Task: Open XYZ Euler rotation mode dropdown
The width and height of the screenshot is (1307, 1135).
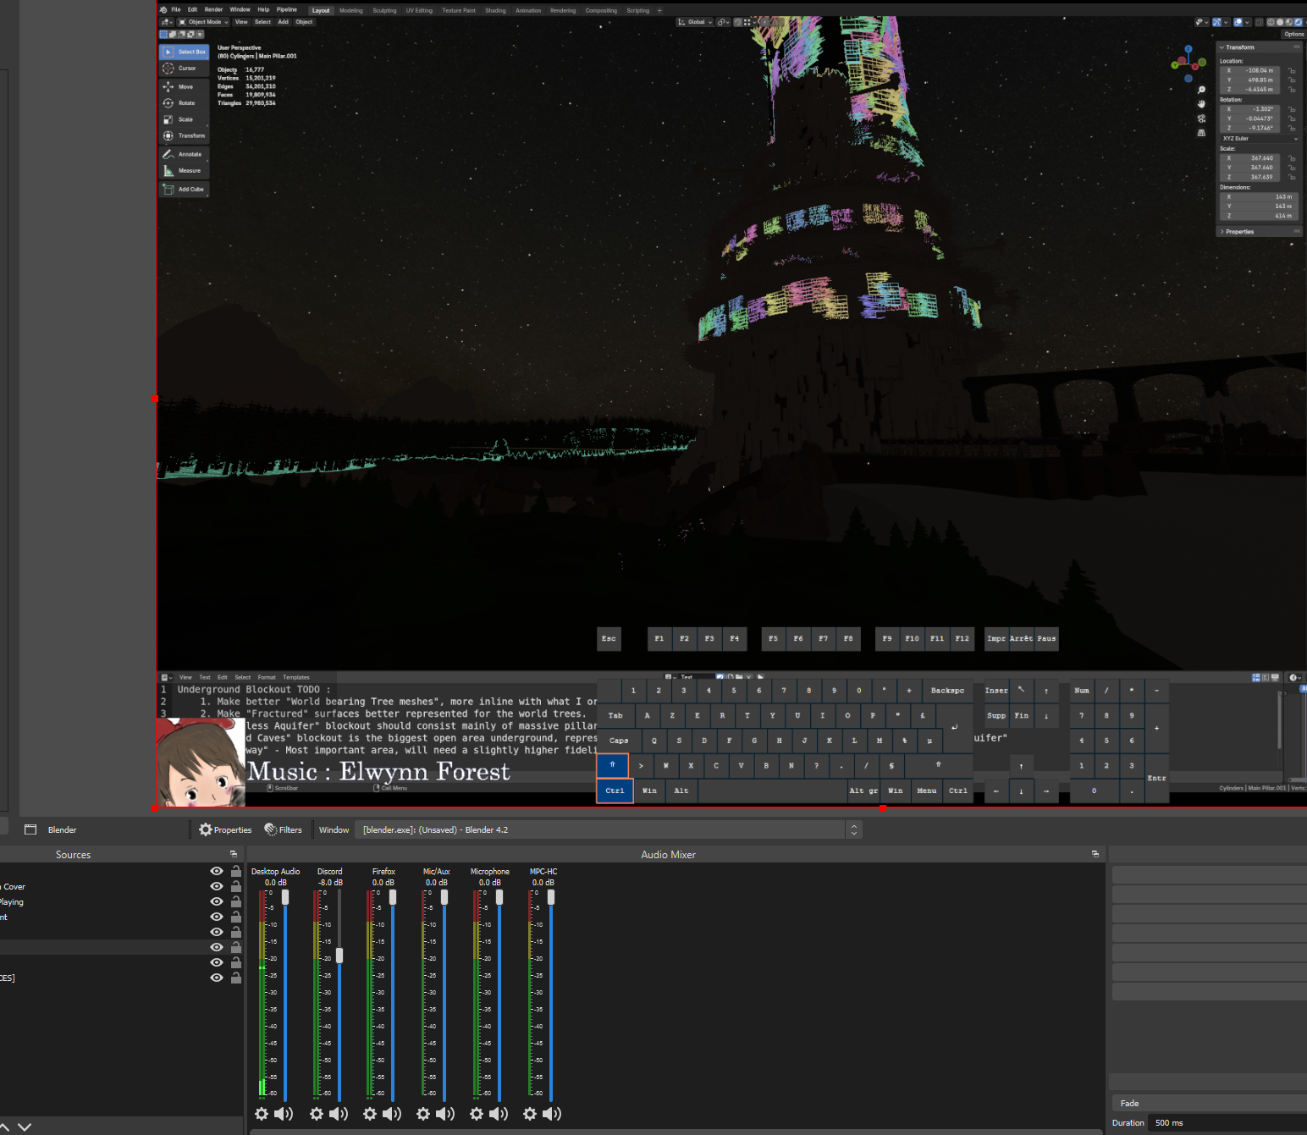Action: click(x=1260, y=139)
